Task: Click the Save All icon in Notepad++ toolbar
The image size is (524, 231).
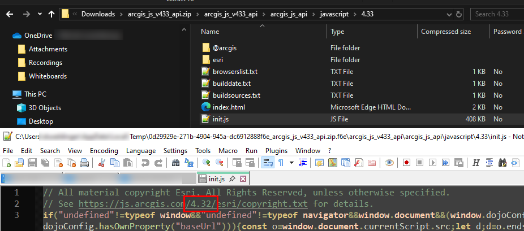Action: (x=45, y=163)
